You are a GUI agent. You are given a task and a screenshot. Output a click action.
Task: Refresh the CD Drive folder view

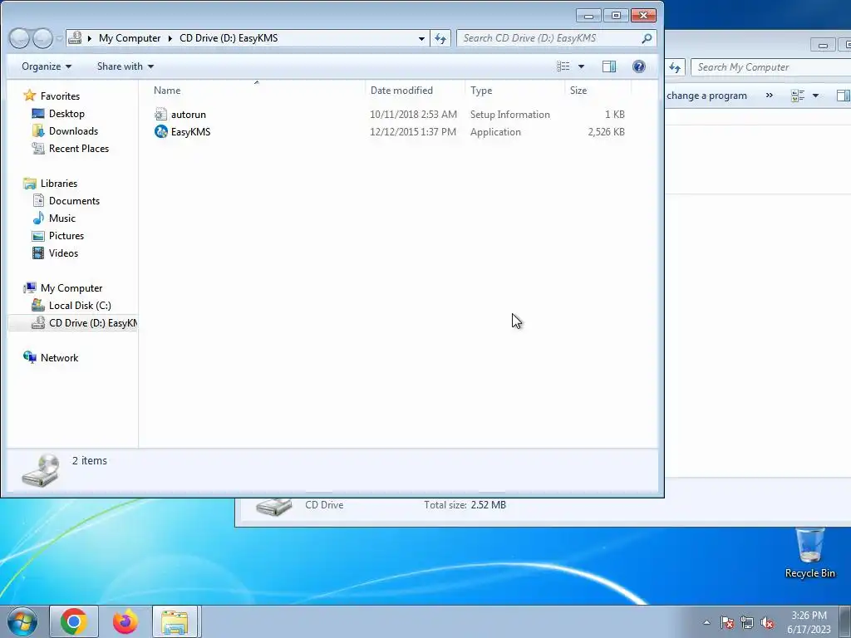[440, 38]
